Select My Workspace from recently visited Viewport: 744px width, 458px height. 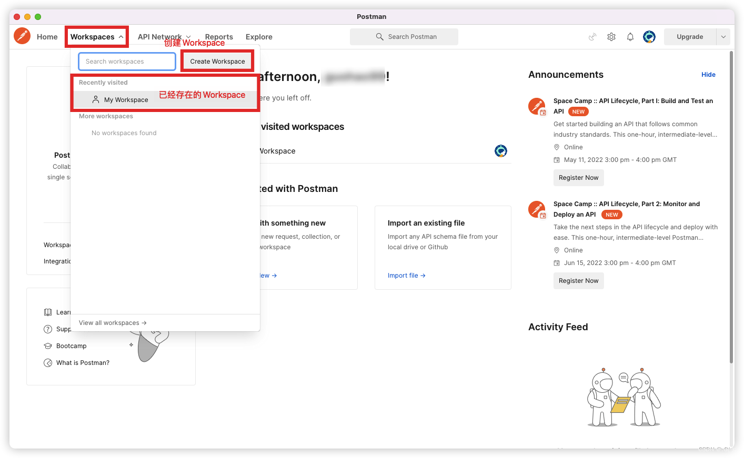(165, 99)
